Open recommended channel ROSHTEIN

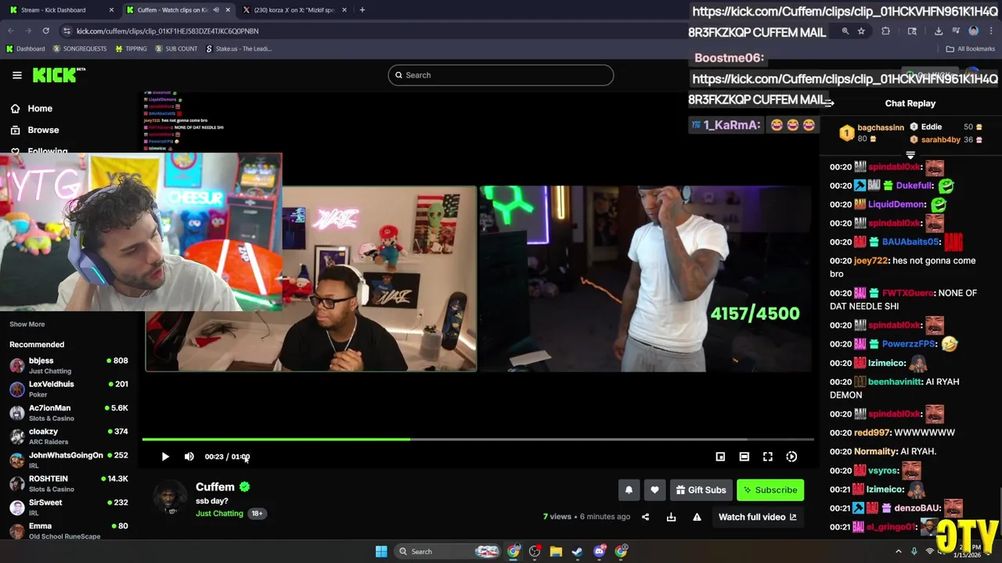(x=69, y=483)
